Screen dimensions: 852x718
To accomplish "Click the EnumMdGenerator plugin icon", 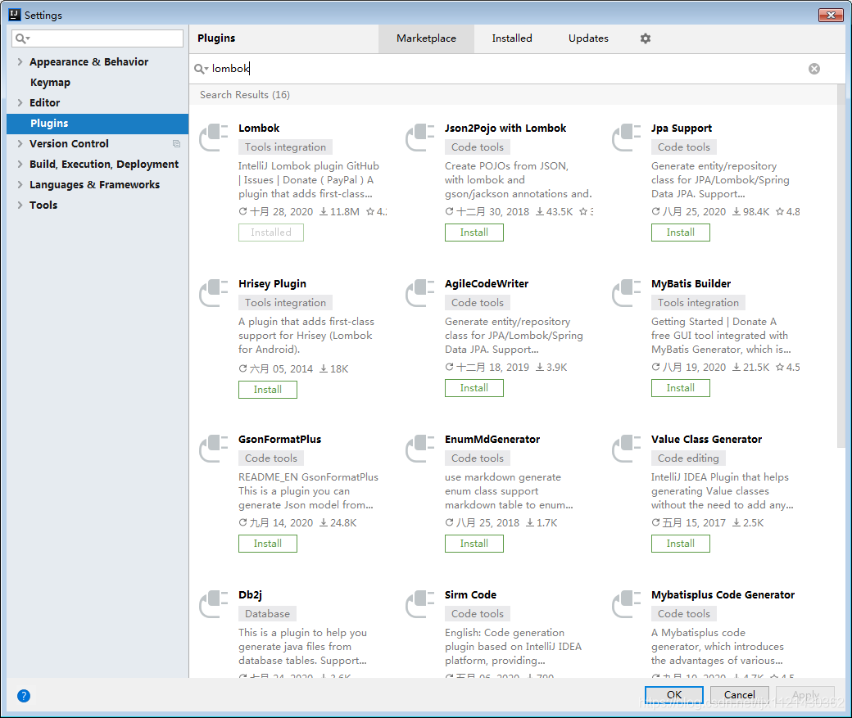I will coord(420,449).
